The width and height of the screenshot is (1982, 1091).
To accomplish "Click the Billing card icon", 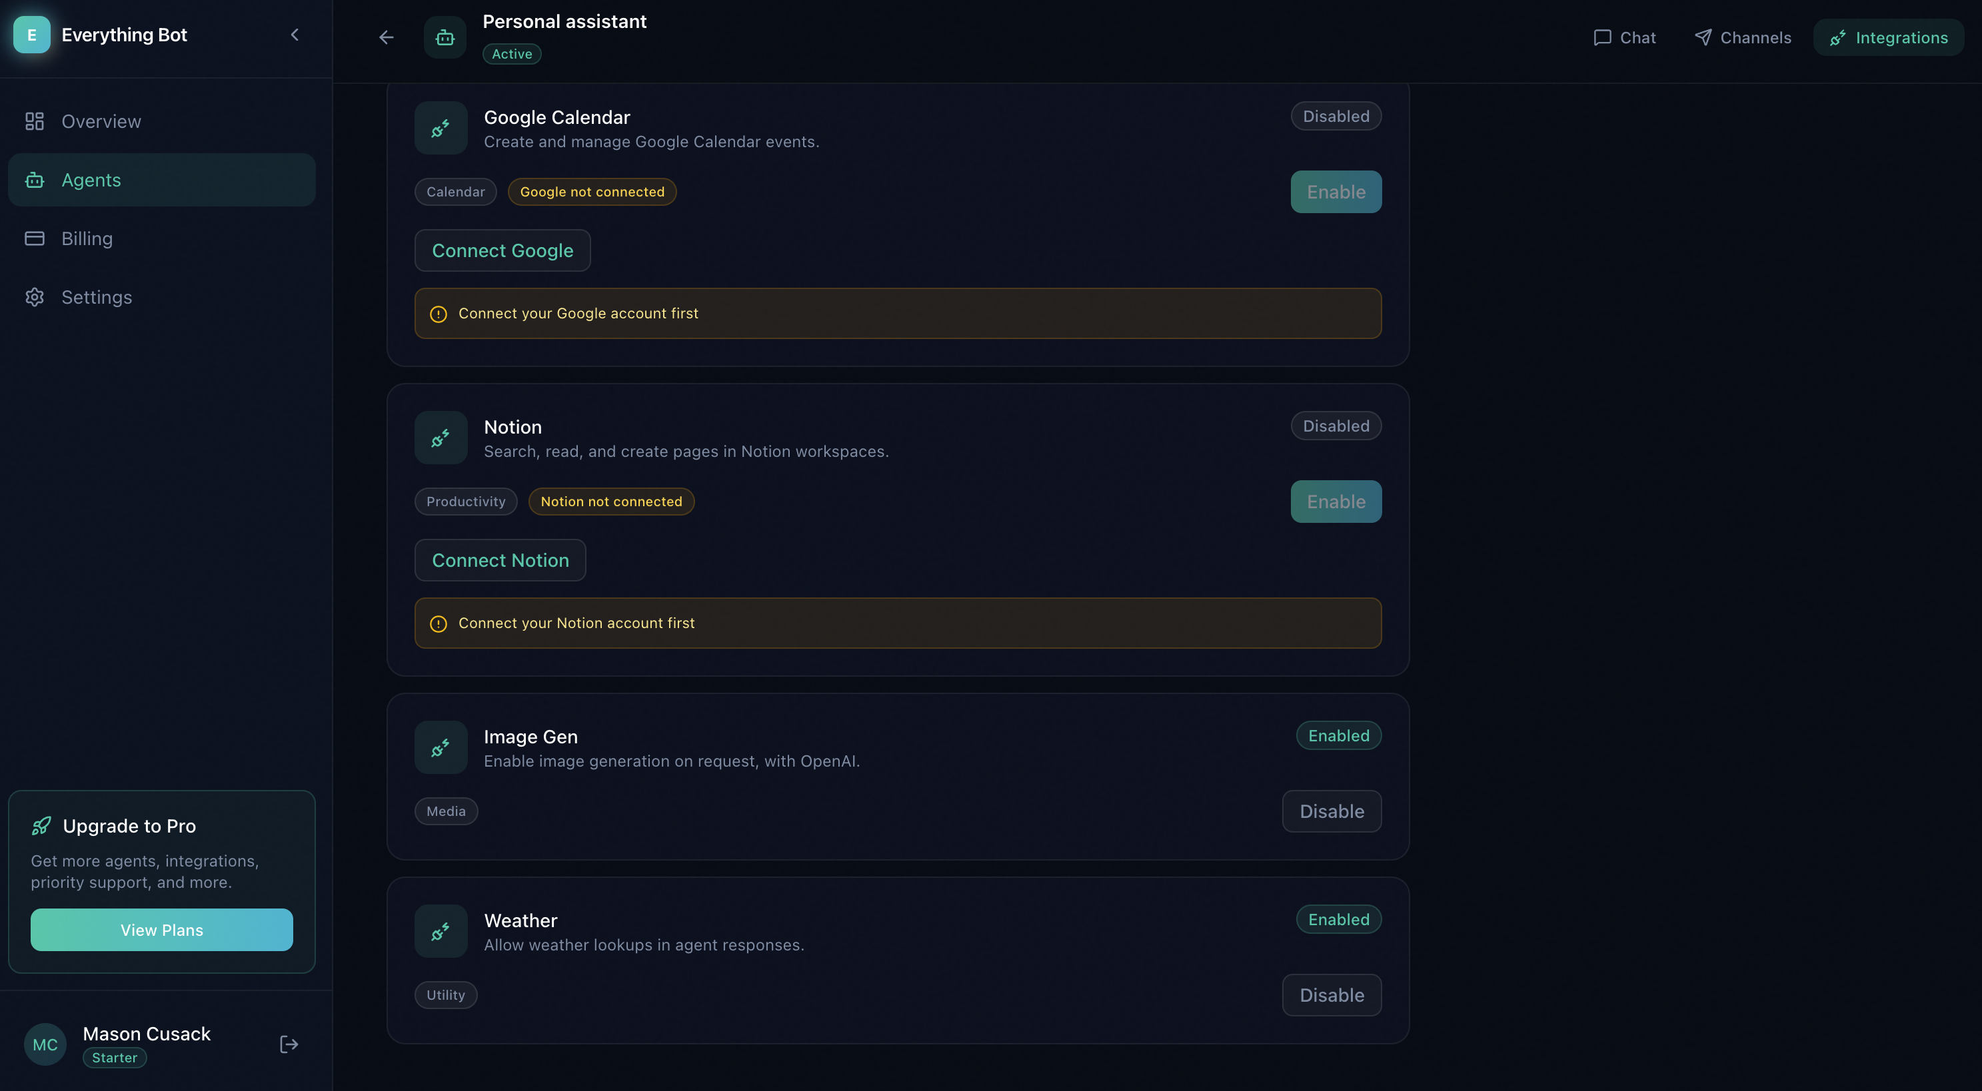I will click(35, 238).
